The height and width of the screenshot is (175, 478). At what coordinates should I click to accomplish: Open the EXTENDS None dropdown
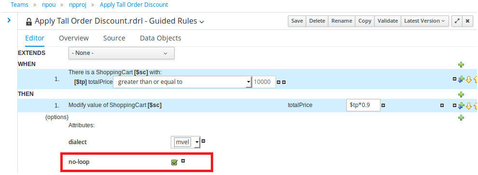[x=122, y=53]
